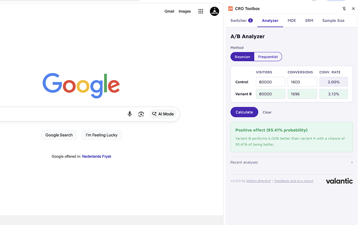
Task: Click the CRO Toolbox panel title
Action: coord(247,9)
